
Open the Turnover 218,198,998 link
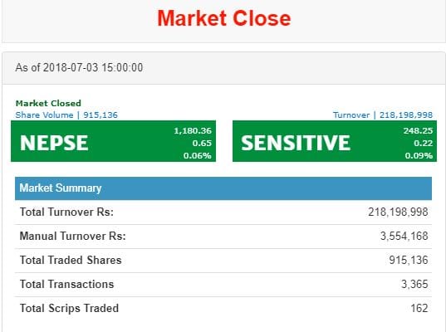(x=383, y=115)
